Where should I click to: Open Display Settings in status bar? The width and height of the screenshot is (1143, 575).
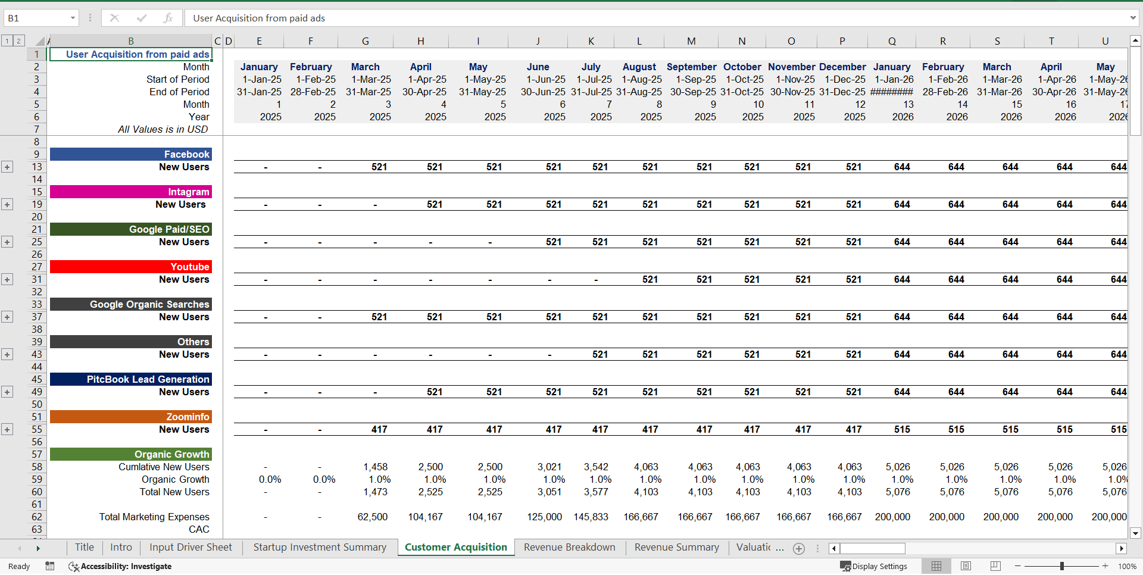tap(874, 566)
